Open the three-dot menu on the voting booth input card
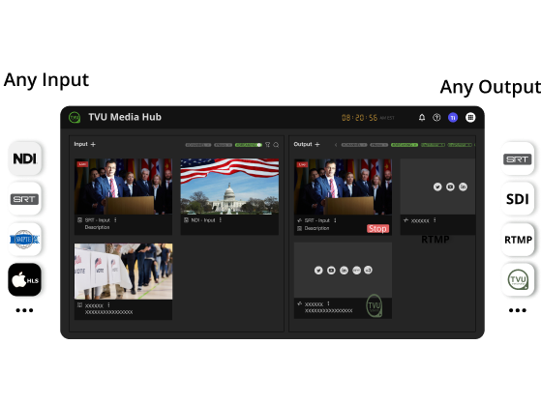 pos(108,304)
